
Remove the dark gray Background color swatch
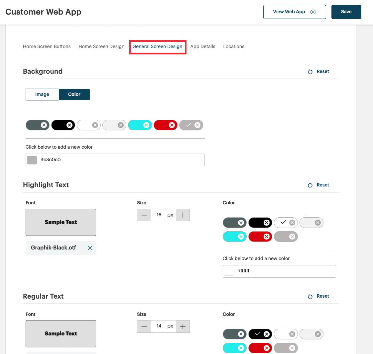(44, 125)
